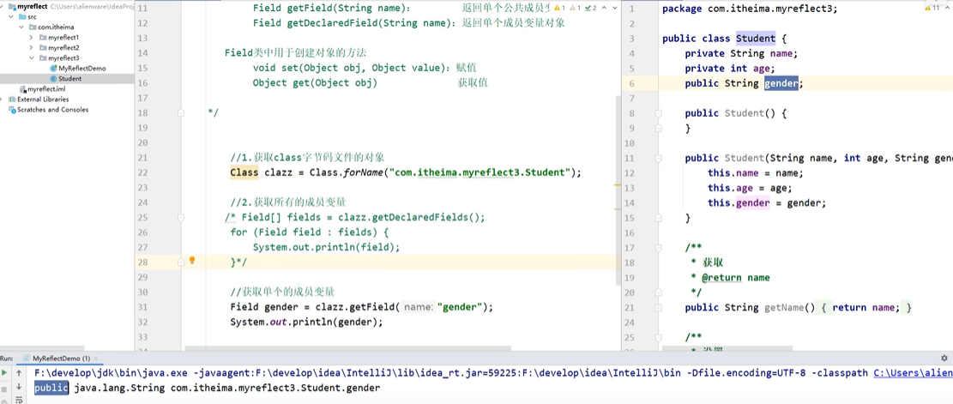This screenshot has width=953, height=404.
Task: Click the folded getName() body on line 21
Action: click(866, 307)
